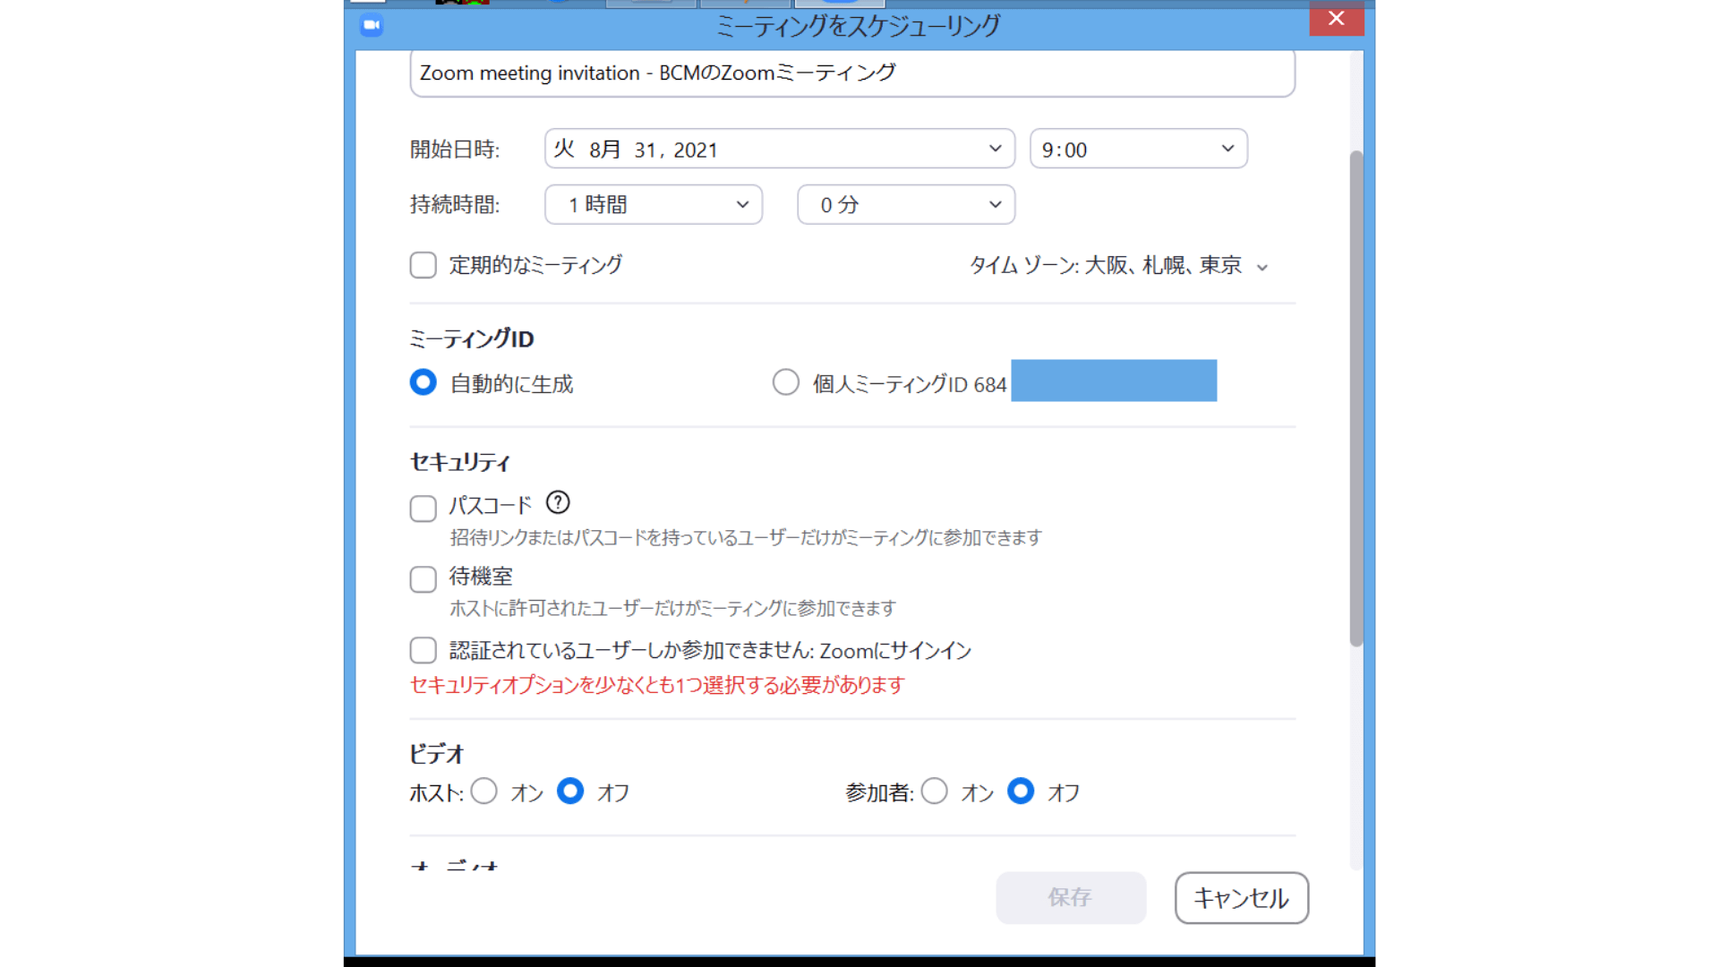Set 参加者 video to オン
The image size is (1719, 967).
coord(935,792)
